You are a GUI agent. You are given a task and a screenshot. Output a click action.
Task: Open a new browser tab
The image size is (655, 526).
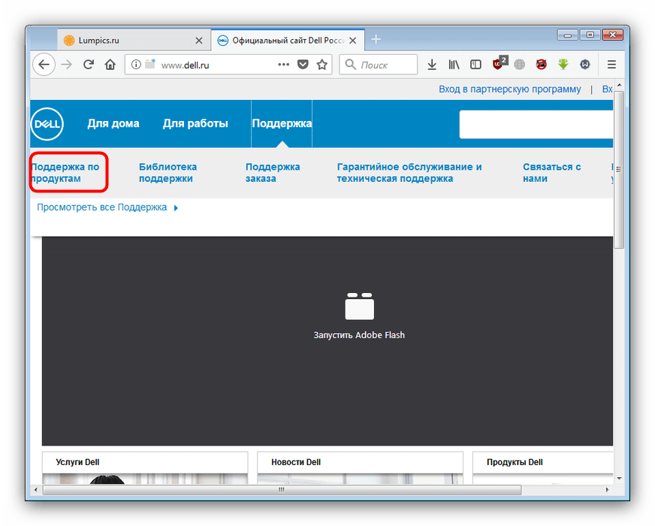[376, 40]
